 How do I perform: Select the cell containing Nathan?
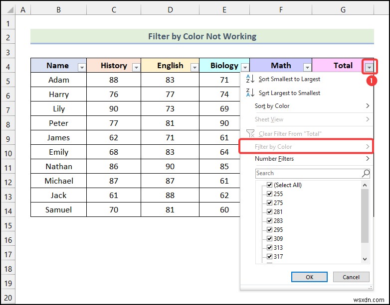click(x=59, y=166)
